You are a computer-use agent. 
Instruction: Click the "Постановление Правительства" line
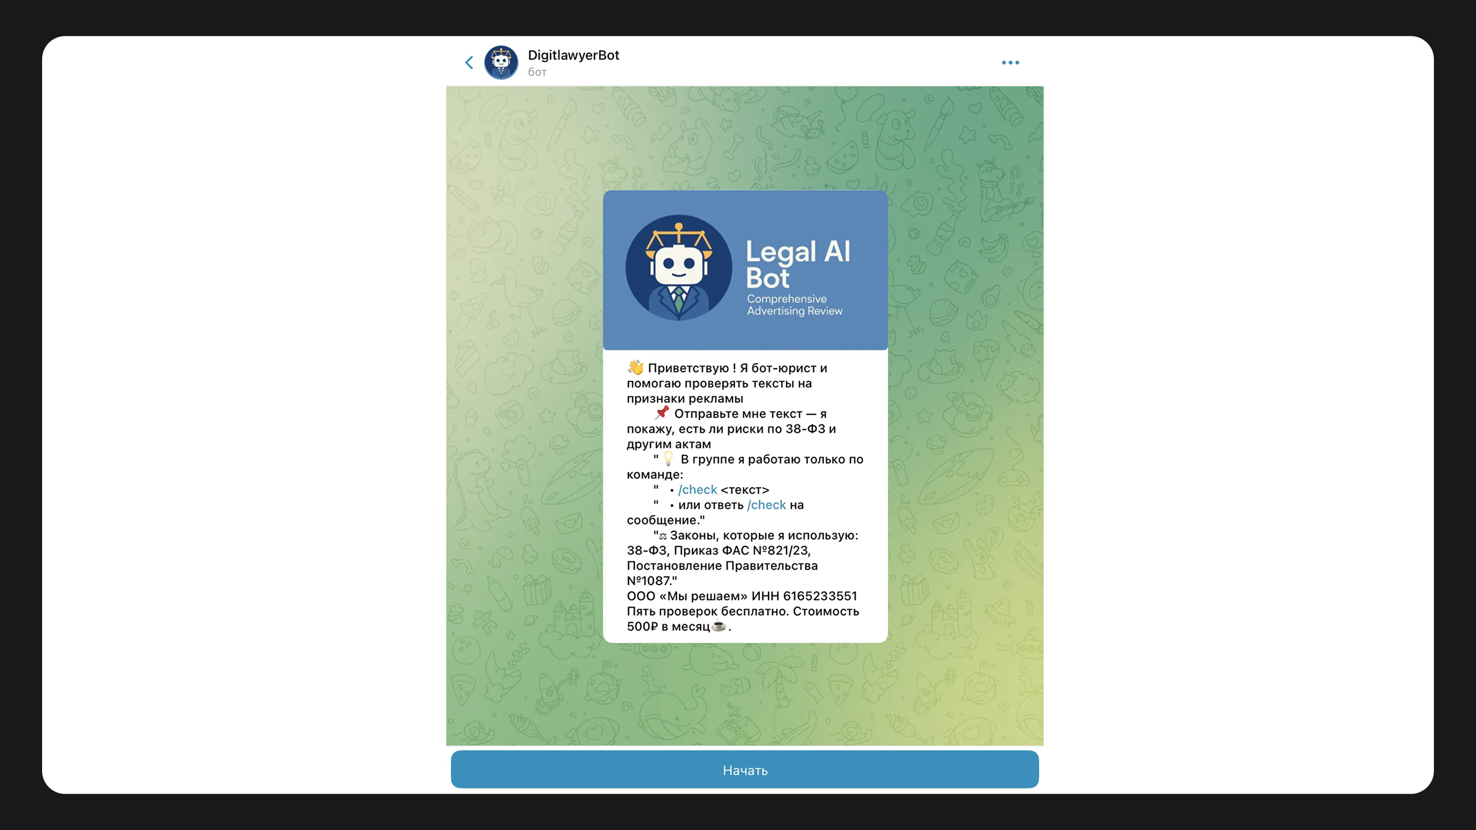pos(722,565)
